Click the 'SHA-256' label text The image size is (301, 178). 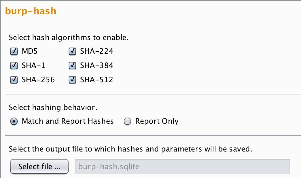point(38,80)
